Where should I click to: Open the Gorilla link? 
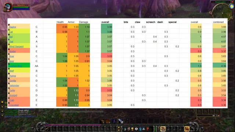pyautogui.click(x=12, y=81)
